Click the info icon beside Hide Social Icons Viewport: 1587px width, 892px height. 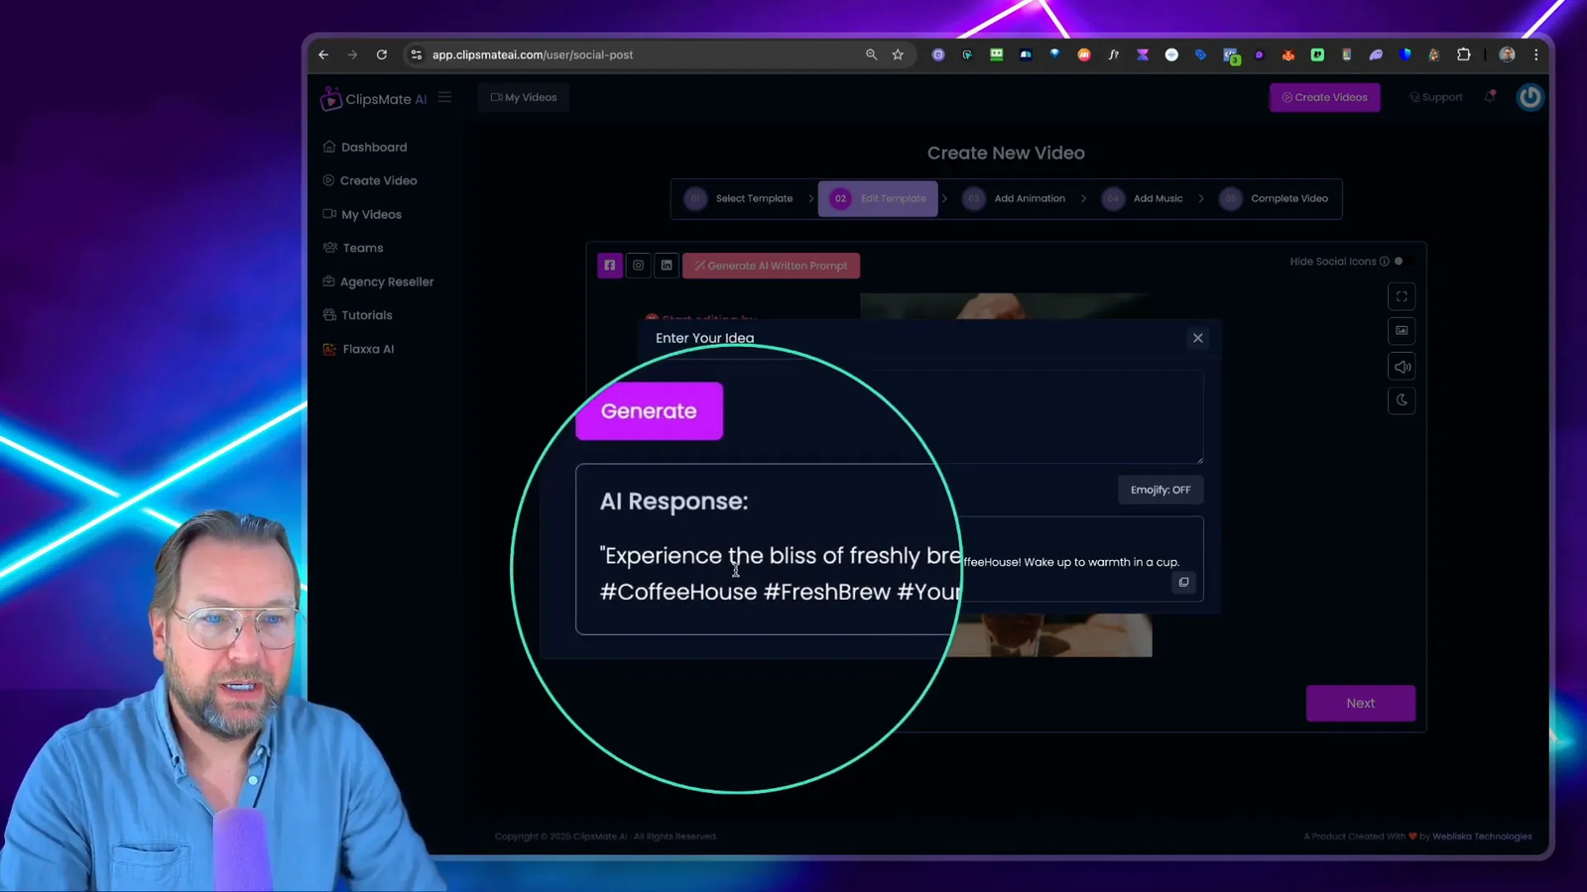1385,262
